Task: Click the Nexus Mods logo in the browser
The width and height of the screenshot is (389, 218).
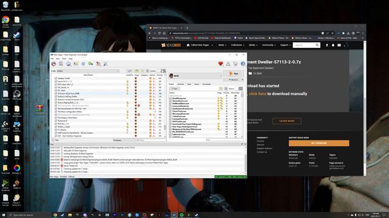Action: pos(171,45)
